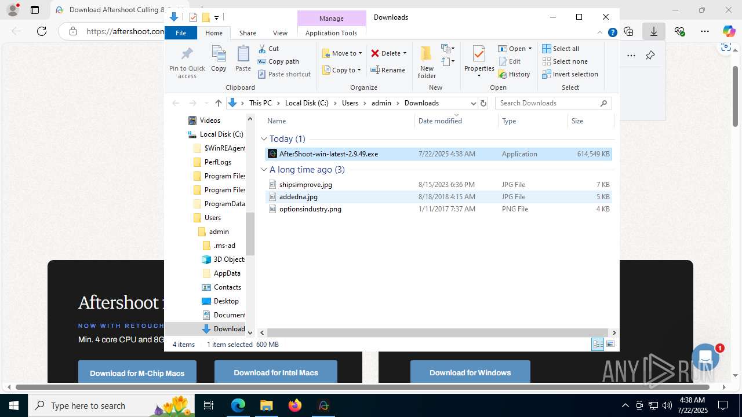The width and height of the screenshot is (742, 417).
Task: Collapse the Today group
Action: coord(264,139)
